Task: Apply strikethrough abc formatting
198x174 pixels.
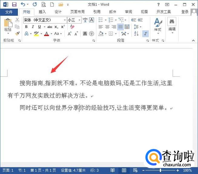Action: pos(50,27)
